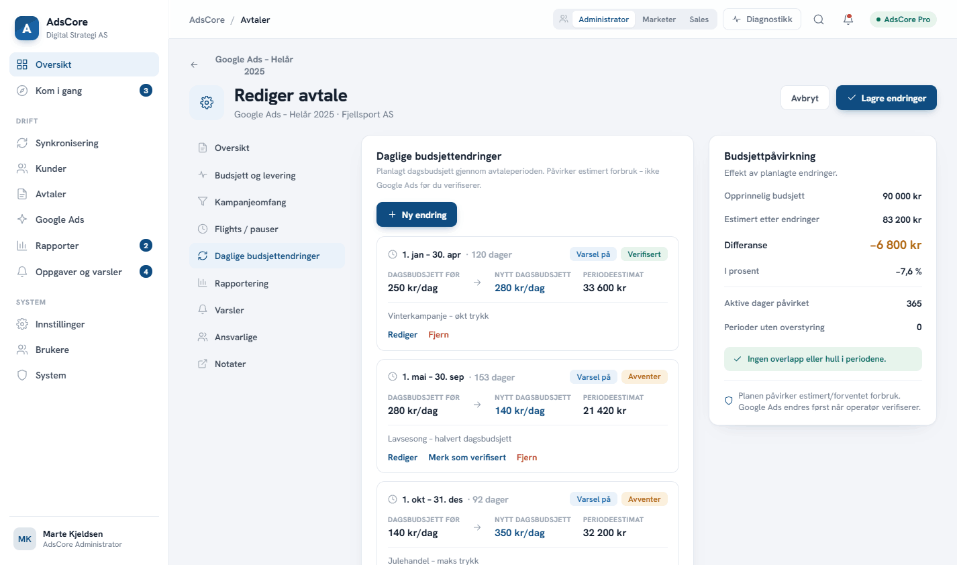957x565 pixels.
Task: Click the Kampanjeomfang funnel icon
Action: click(x=203, y=202)
